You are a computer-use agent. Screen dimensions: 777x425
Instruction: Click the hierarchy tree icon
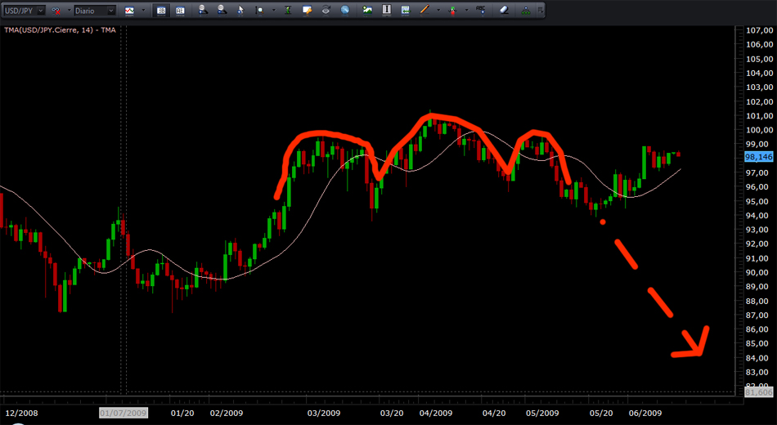pyautogui.click(x=525, y=11)
